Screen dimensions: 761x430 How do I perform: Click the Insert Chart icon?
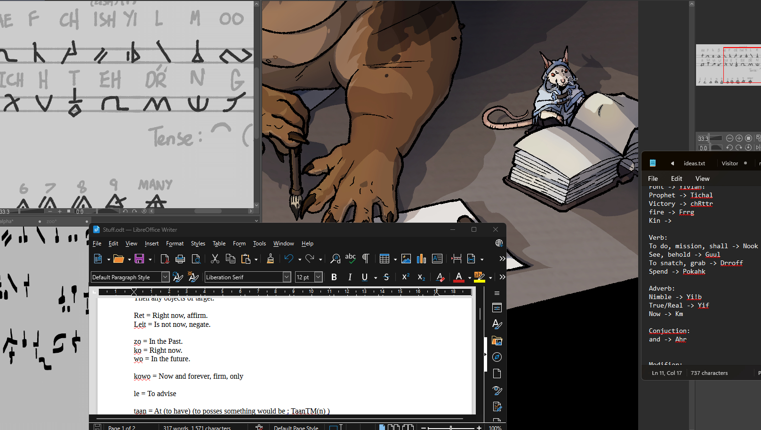[x=421, y=259]
